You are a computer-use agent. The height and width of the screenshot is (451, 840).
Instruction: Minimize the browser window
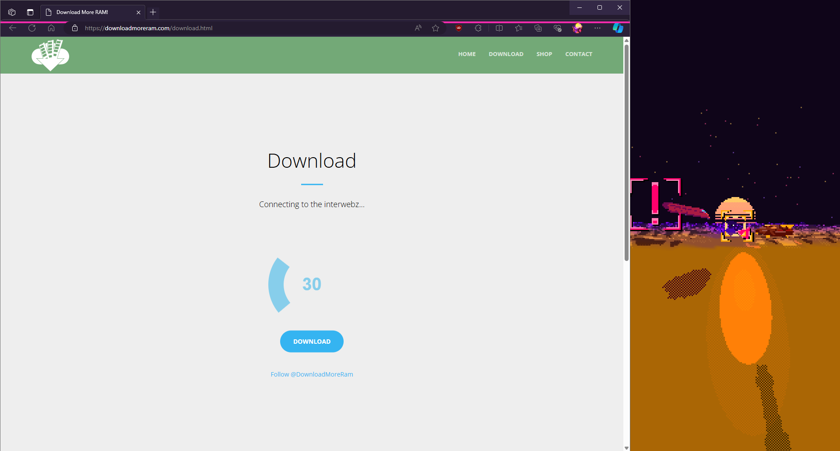580,7
